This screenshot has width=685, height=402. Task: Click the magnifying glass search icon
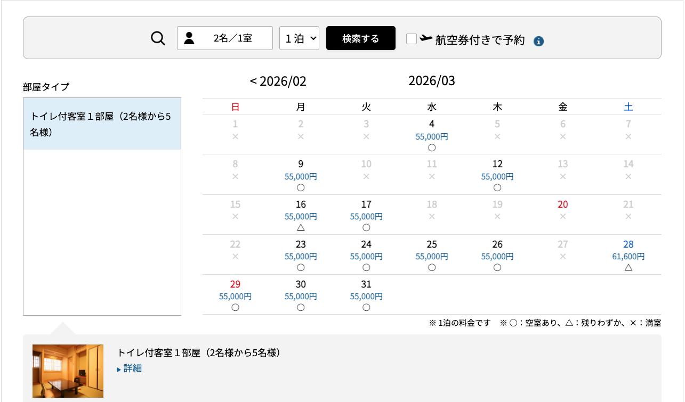point(158,38)
